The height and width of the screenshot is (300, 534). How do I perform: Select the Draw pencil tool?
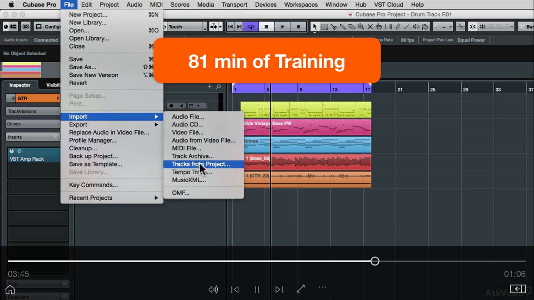point(398,27)
